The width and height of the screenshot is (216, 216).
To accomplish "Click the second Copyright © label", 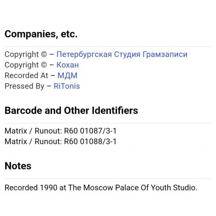I will (x=26, y=65).
